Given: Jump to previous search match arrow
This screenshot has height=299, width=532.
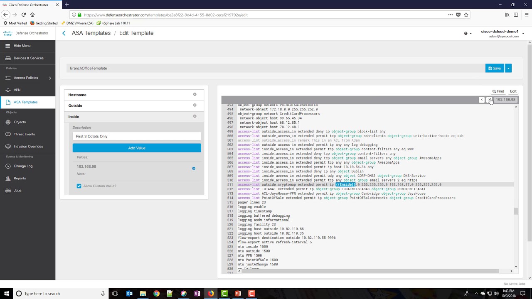Looking at the screenshot, I should pos(482,100).
